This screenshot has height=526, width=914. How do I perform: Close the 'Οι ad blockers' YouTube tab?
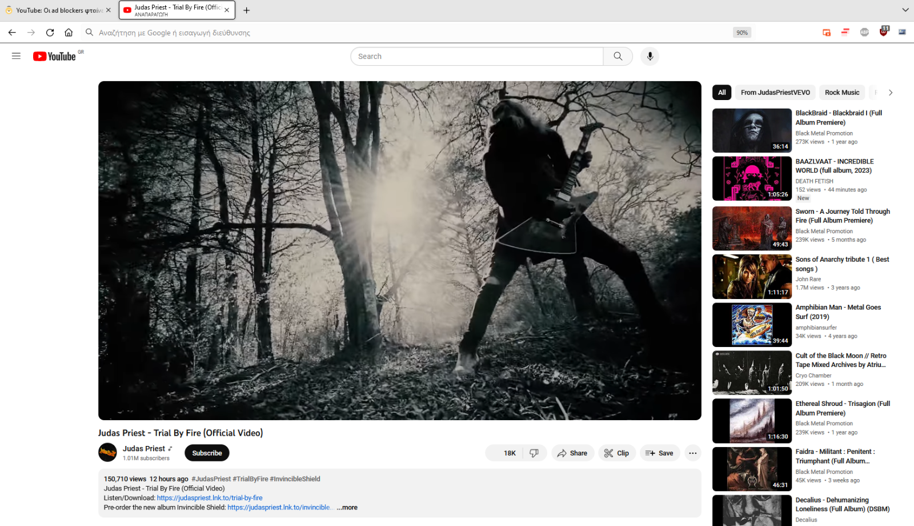point(109,10)
